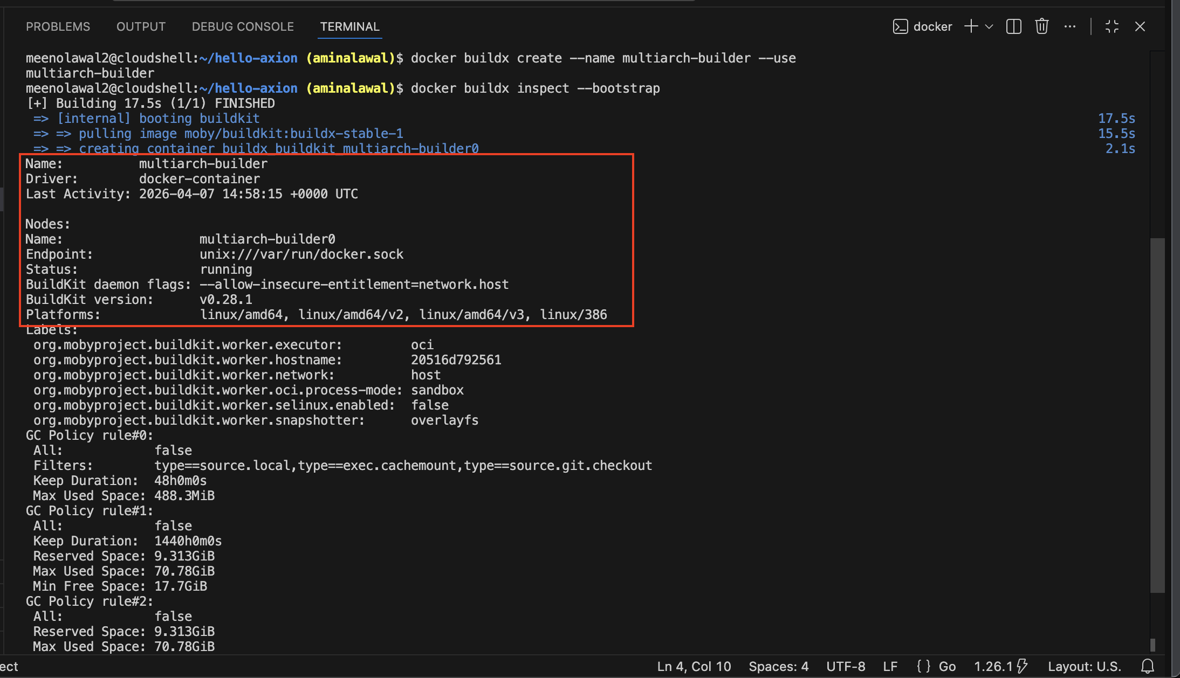Screen dimensions: 1180x678
Task: Click the 'docker-container' driver value
Action: point(200,179)
